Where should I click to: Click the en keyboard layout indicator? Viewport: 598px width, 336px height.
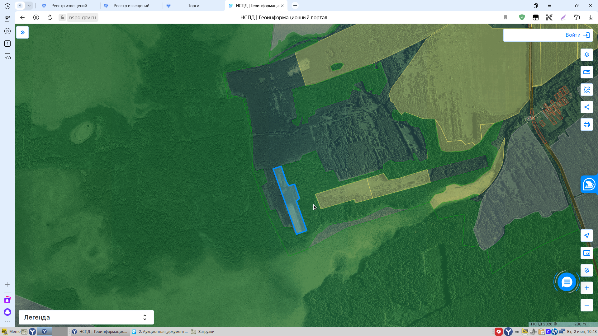click(517, 332)
